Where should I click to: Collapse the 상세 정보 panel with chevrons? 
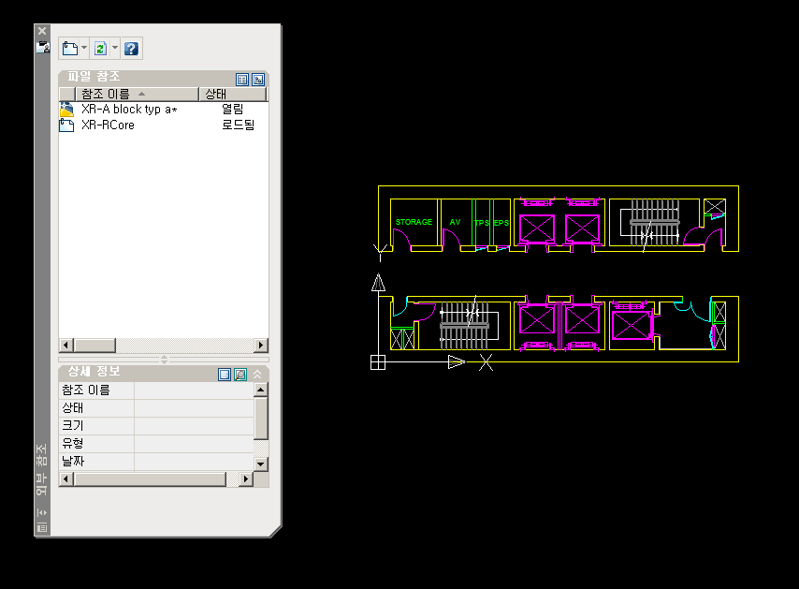(258, 374)
